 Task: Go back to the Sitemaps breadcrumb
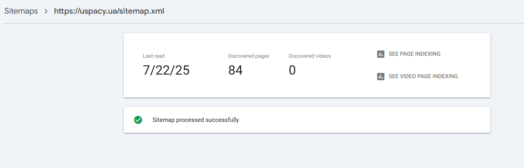(x=21, y=11)
